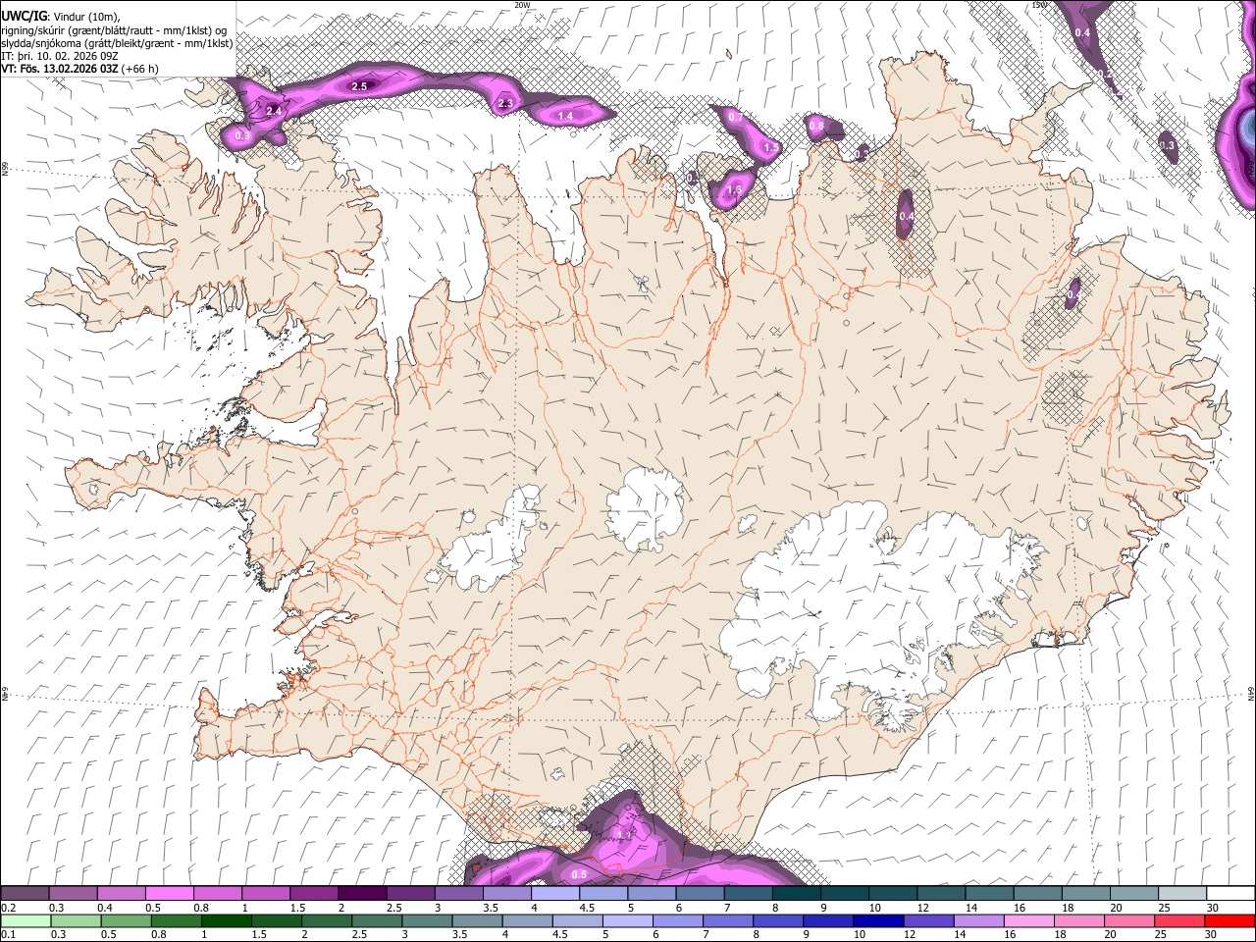Click the "rigning/skúrir" legend description line
Image resolution: width=1256 pixels, height=942 pixels.
[x=114, y=30]
